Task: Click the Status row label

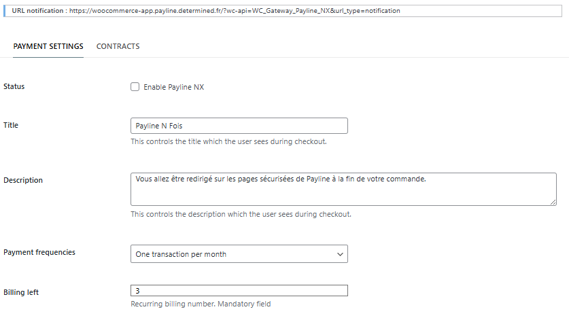Action: coord(14,86)
